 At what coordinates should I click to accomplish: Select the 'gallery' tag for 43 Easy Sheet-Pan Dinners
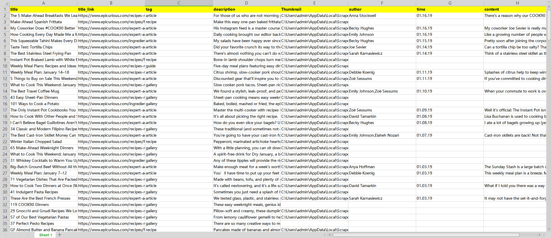pyautogui.click(x=179, y=97)
